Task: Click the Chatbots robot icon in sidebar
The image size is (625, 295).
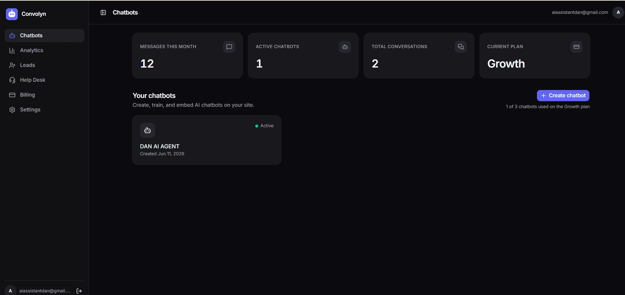Action: pos(12,36)
